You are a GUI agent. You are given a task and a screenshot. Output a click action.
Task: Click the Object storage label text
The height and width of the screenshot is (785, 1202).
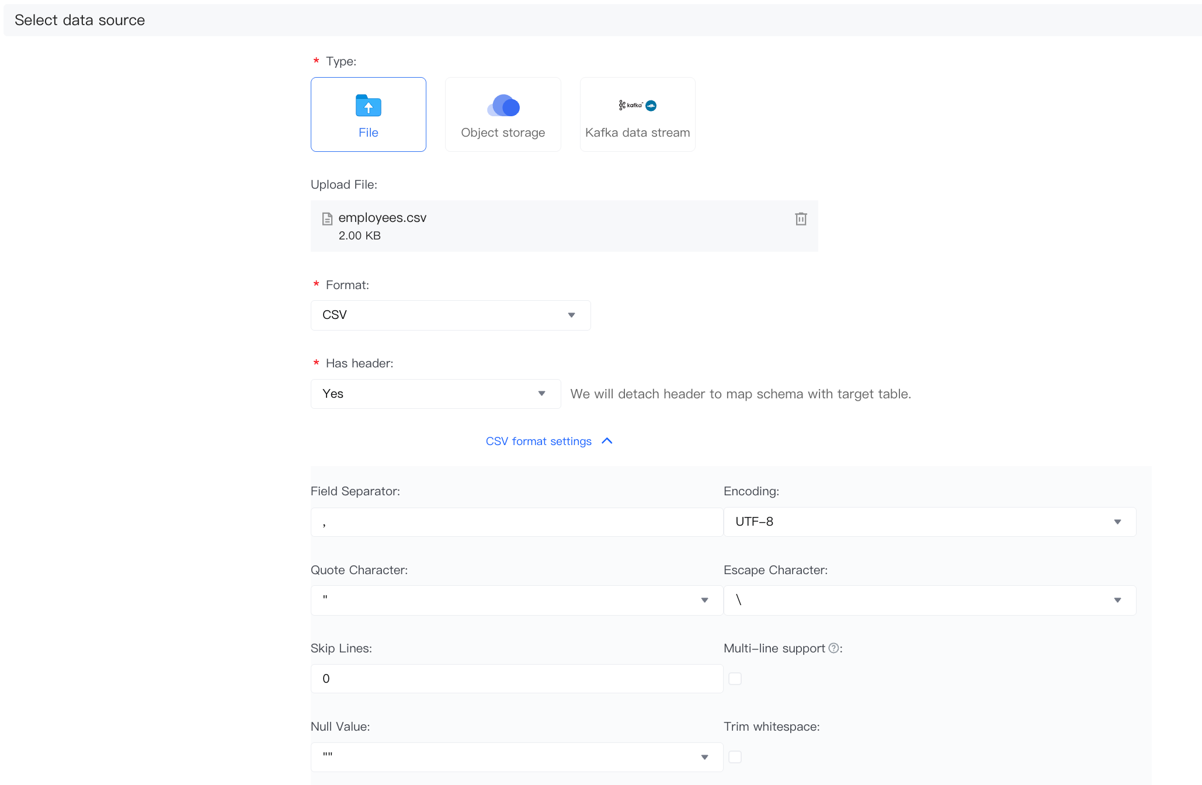pos(503,133)
